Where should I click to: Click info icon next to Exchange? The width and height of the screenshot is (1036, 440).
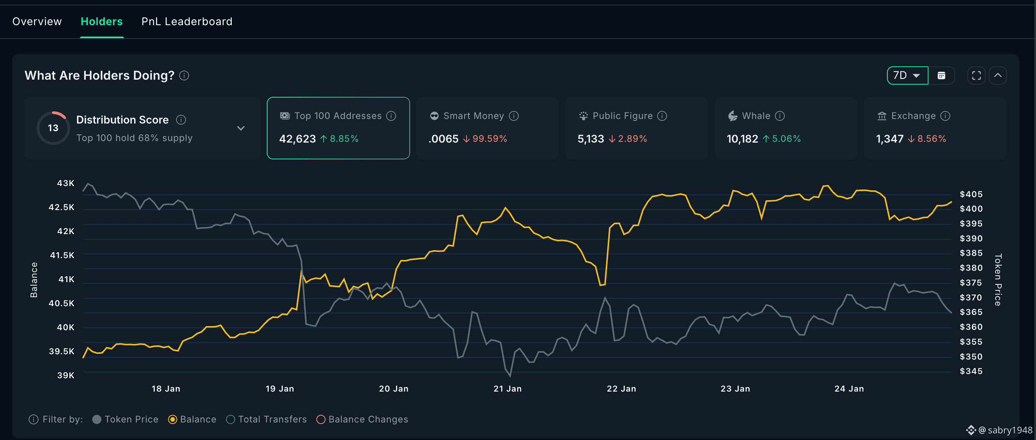945,116
